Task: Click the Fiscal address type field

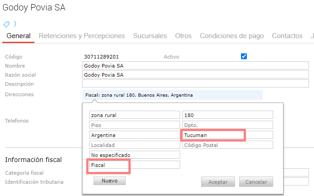Action: [x=109, y=166]
